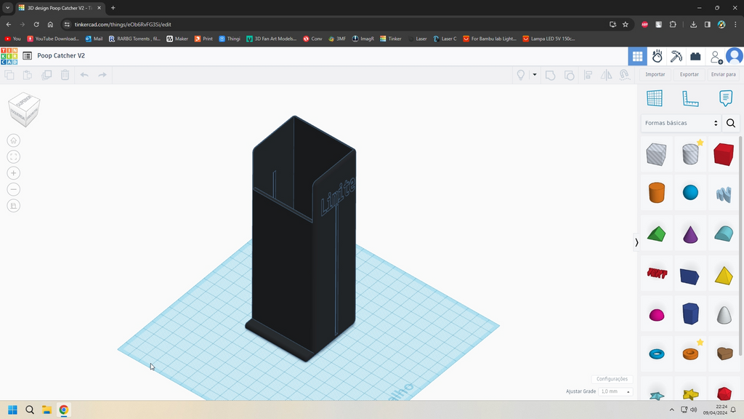Toggle the show-all lightbulb icon
Image resolution: width=744 pixels, height=419 pixels.
521,75
